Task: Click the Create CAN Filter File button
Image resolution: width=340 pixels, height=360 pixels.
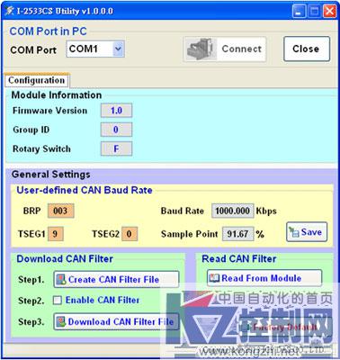Action: coord(116,279)
